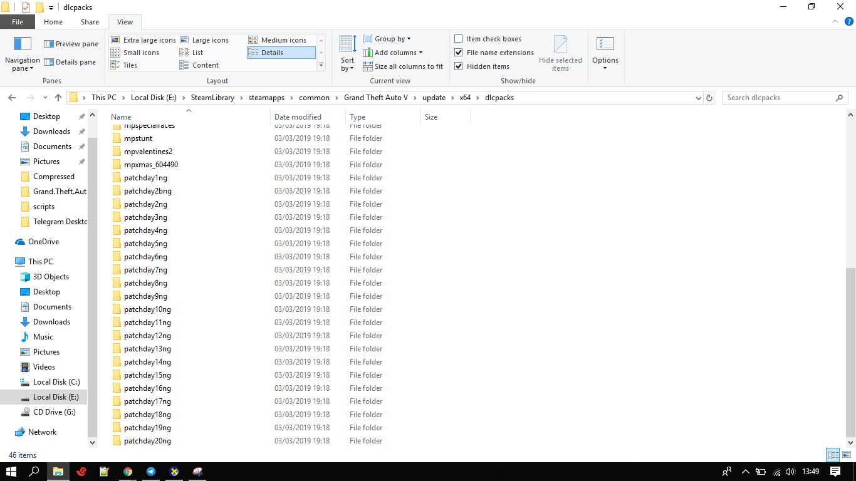Collapse the ribbon with the chevron
This screenshot has width=856, height=481.
pos(834,22)
